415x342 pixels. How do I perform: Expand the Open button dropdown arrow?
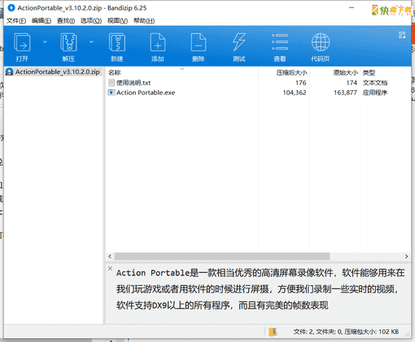click(x=45, y=41)
